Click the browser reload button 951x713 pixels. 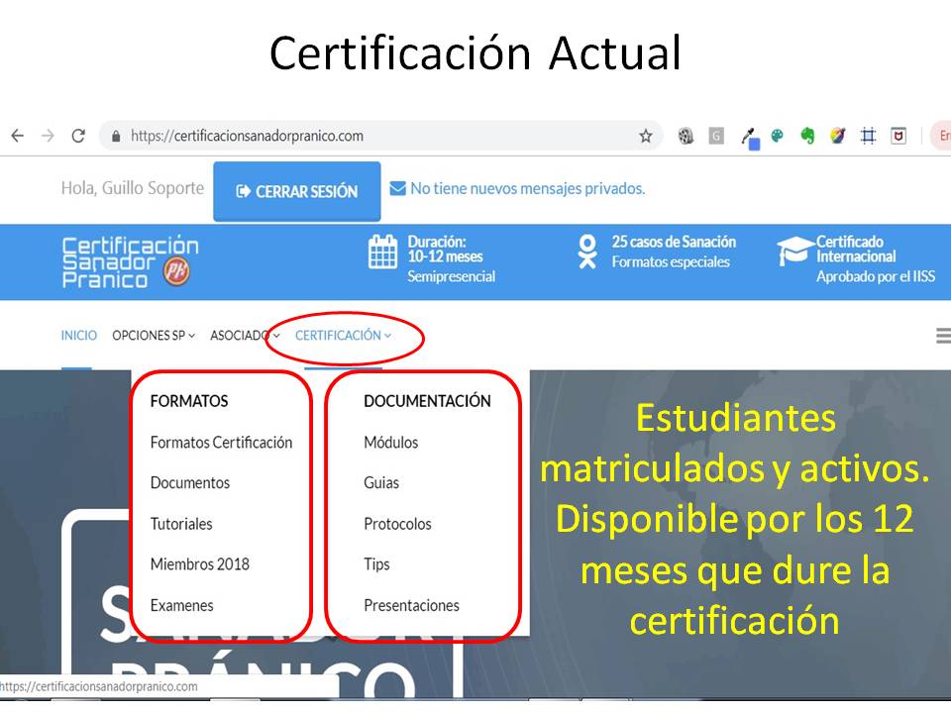pos(78,137)
